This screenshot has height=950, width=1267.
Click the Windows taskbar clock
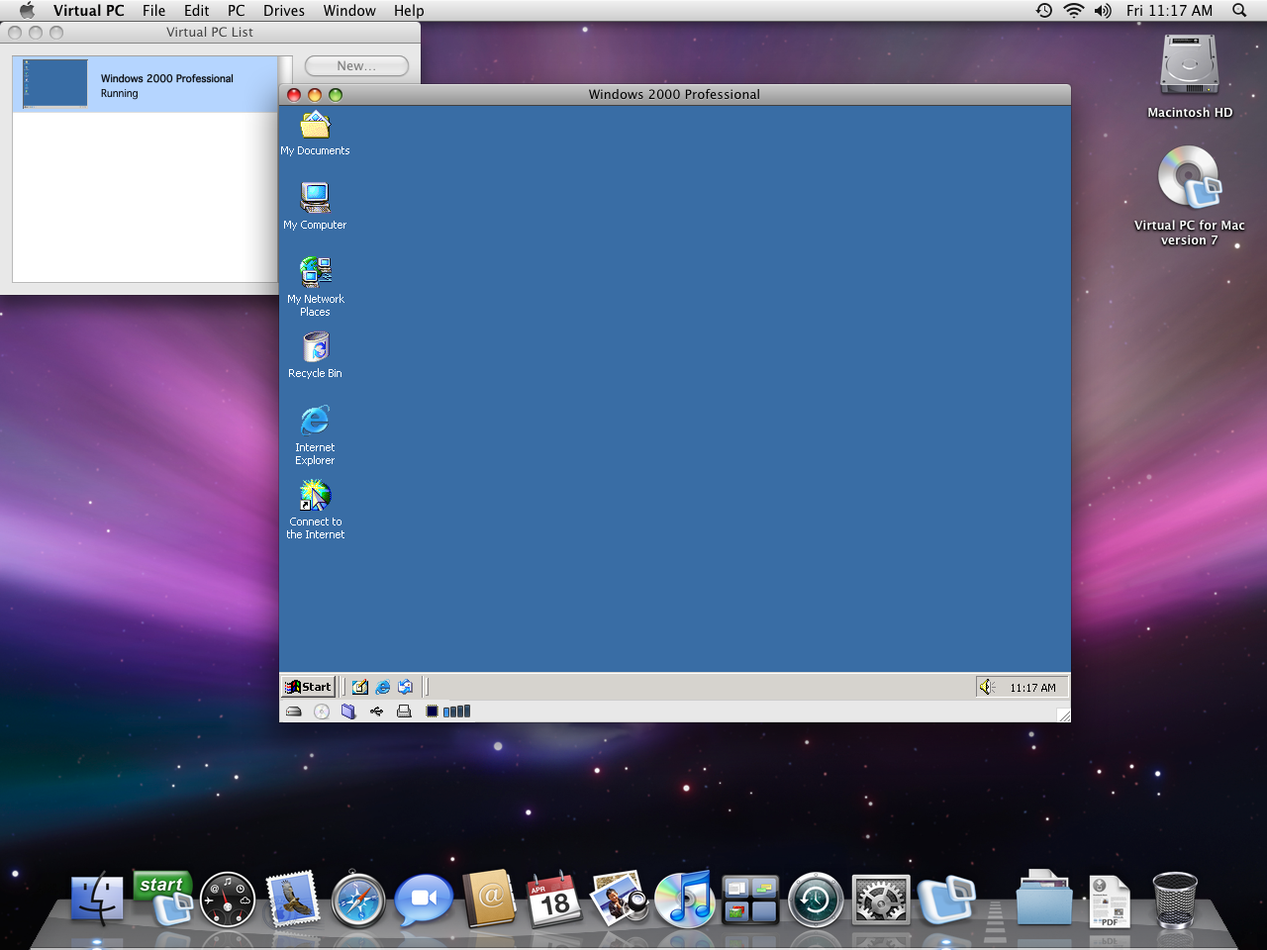[x=1032, y=688]
